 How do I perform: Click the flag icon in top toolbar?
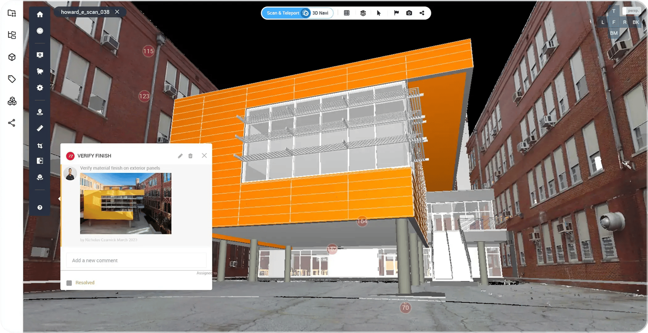396,13
